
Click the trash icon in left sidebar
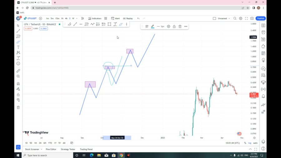[18, 107]
